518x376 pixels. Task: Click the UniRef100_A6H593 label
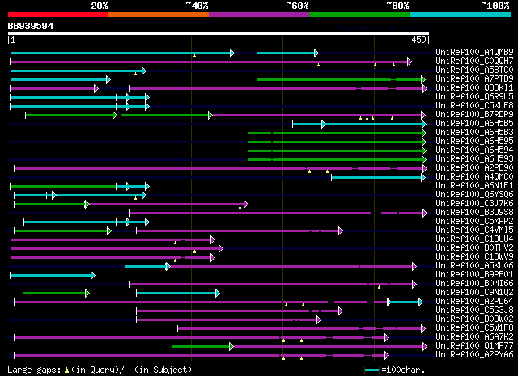coord(474,158)
